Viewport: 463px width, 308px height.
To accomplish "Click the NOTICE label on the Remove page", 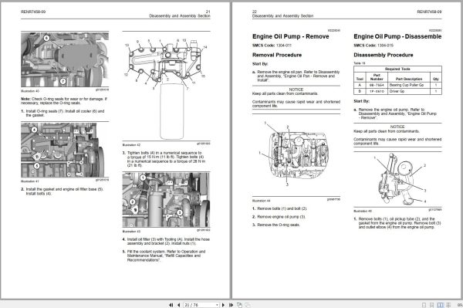I will click(x=296, y=90).
